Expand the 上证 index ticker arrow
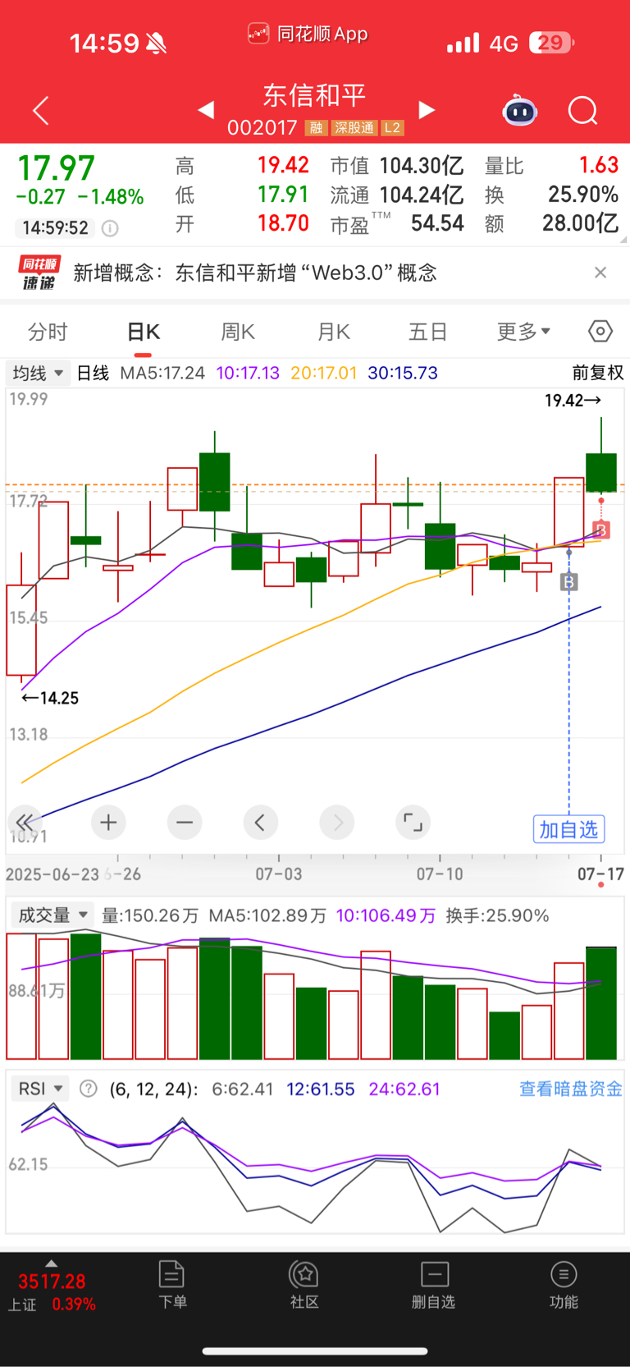630x1367 pixels. (x=52, y=1264)
